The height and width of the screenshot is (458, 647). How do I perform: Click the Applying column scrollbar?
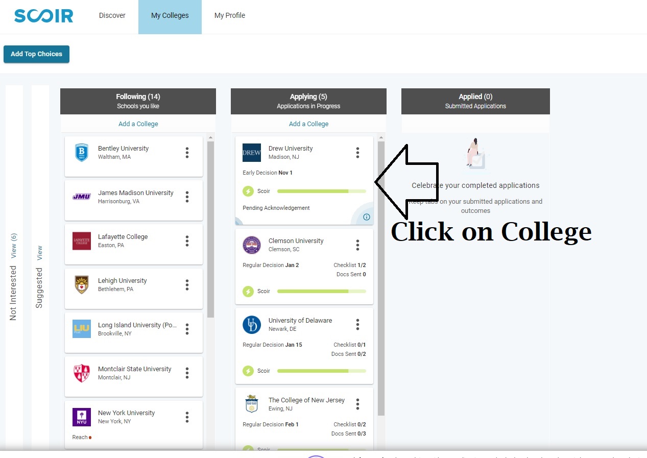pyautogui.click(x=381, y=278)
